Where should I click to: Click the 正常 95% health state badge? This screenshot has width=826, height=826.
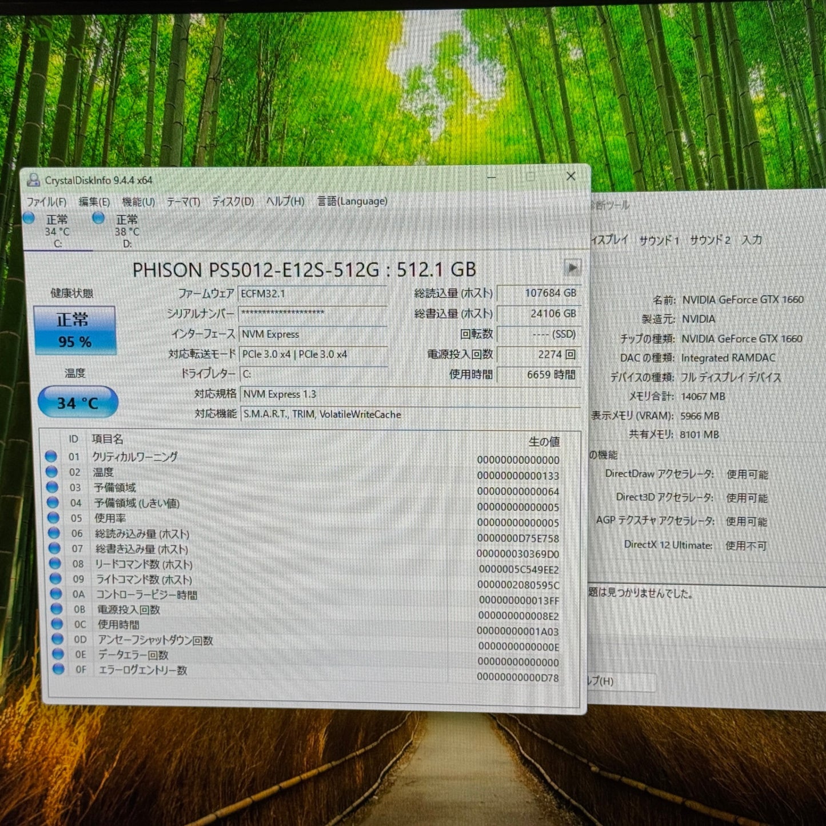point(75,329)
